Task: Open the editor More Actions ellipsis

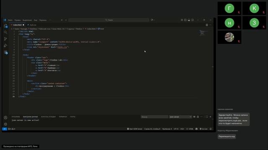Action: tap(210, 25)
